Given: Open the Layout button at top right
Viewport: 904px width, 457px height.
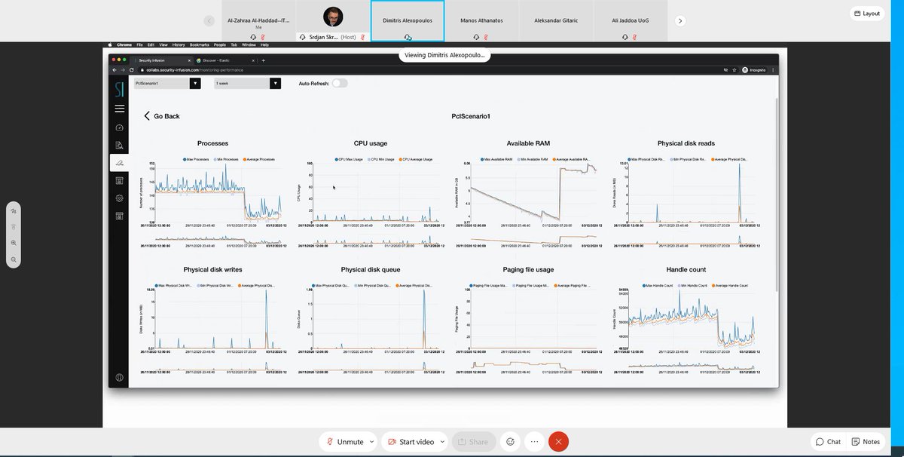Looking at the screenshot, I should coord(866,13).
